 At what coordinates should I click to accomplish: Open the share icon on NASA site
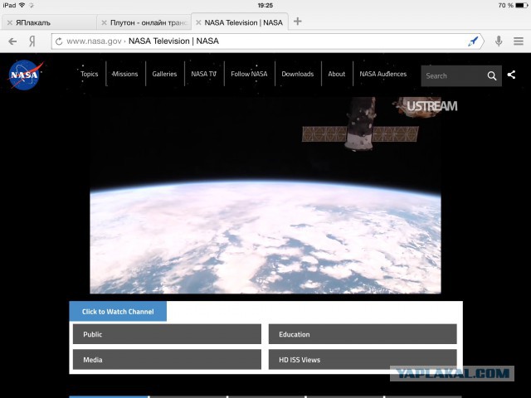[511, 75]
